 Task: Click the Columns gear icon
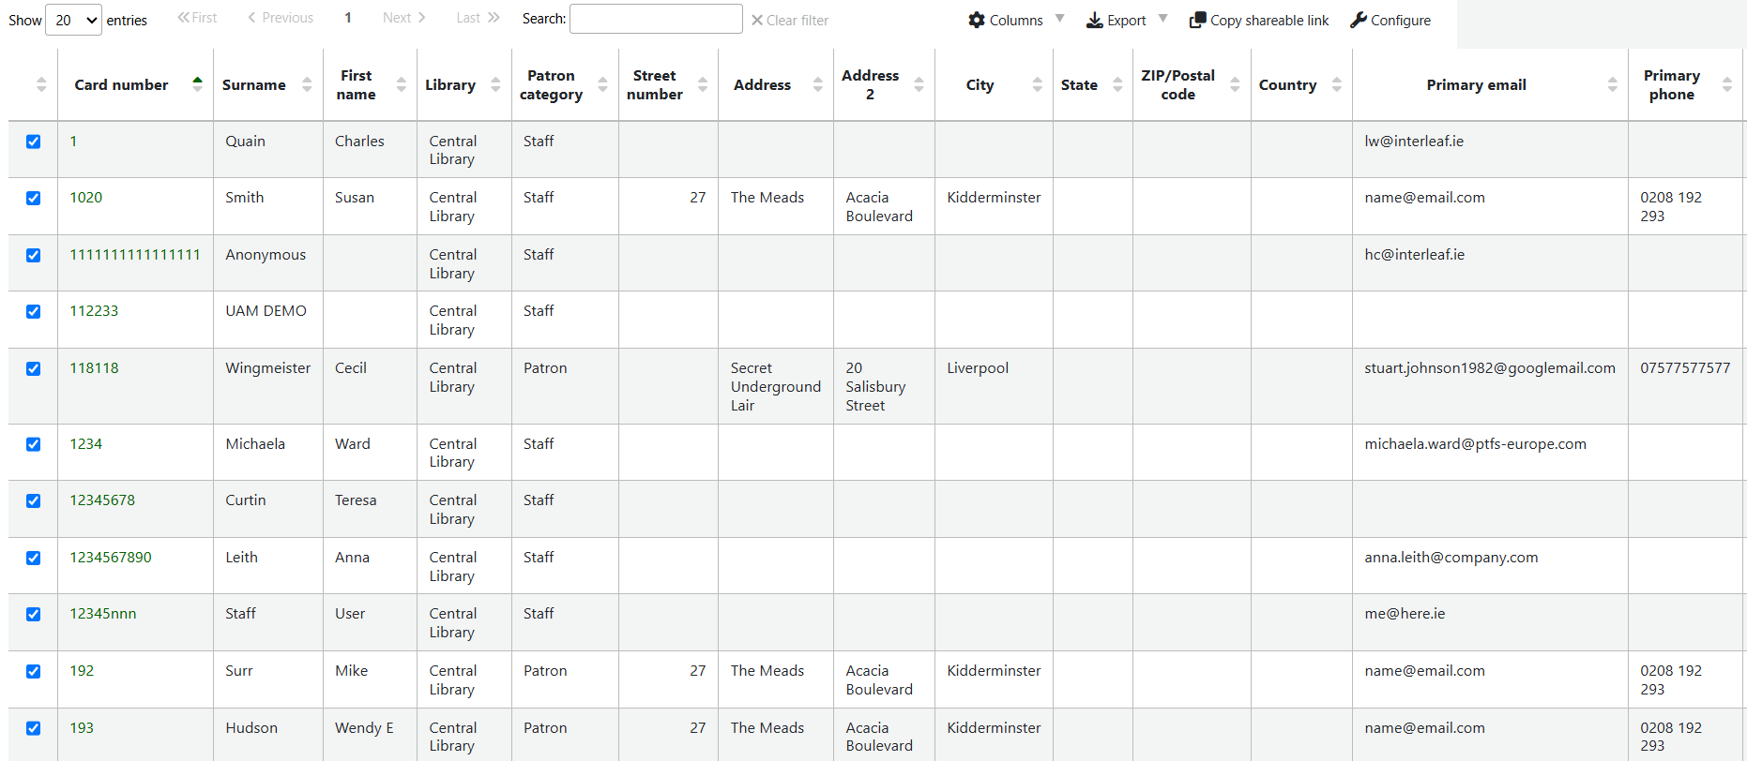click(977, 20)
